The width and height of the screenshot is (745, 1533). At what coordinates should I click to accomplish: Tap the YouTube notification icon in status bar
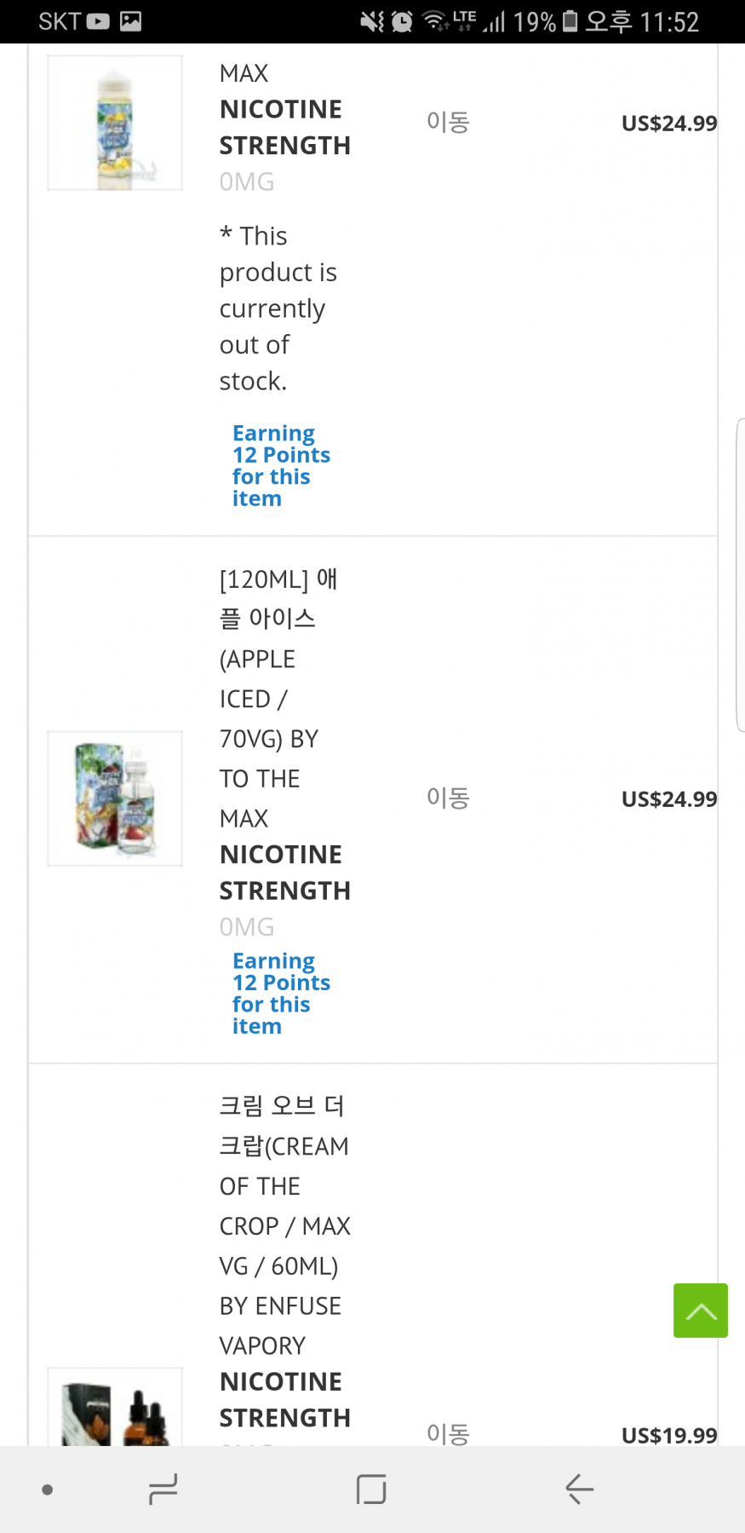98,21
